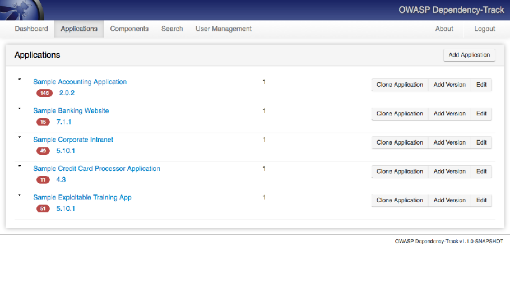Open version 5.10.1 of Exploitable Training App
This screenshot has width=510, height=306.
pos(66,208)
